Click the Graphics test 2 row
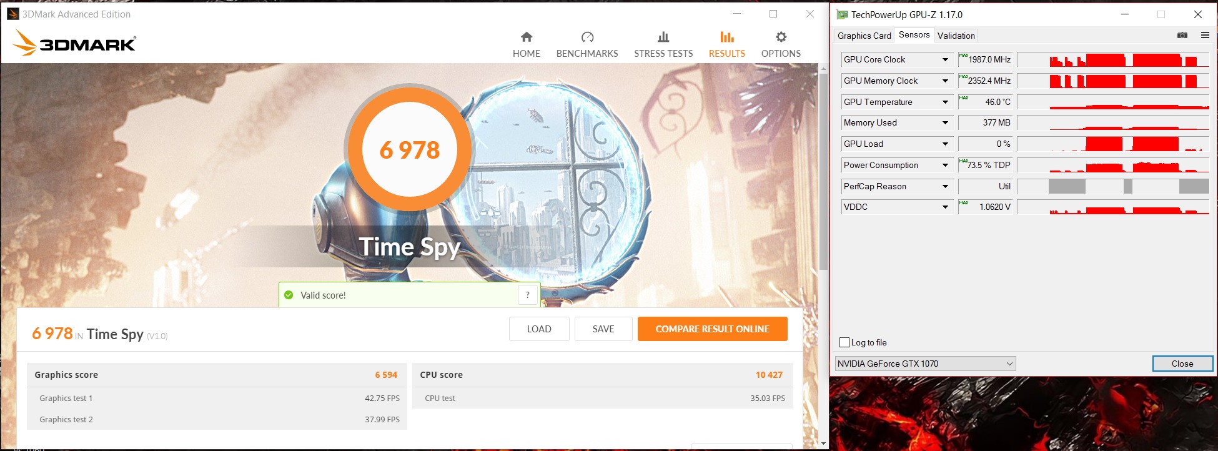Screen dimensions: 1218x451 tap(217, 420)
